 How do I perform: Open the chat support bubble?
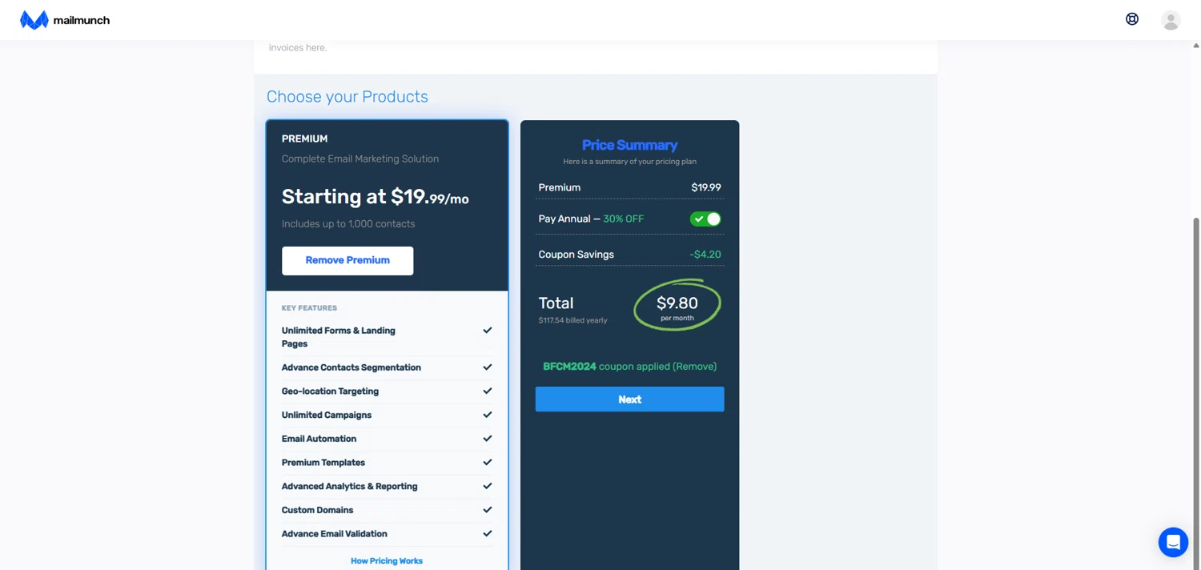pos(1173,542)
